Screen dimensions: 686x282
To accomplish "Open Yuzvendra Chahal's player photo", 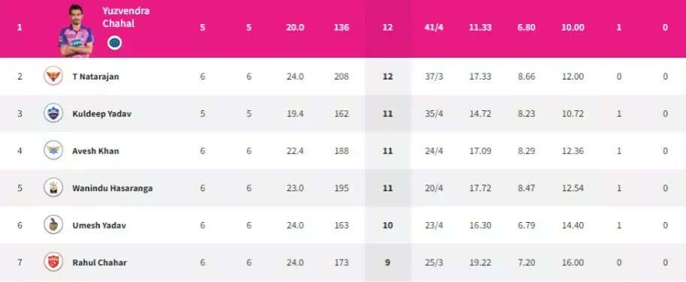I will click(x=76, y=31).
